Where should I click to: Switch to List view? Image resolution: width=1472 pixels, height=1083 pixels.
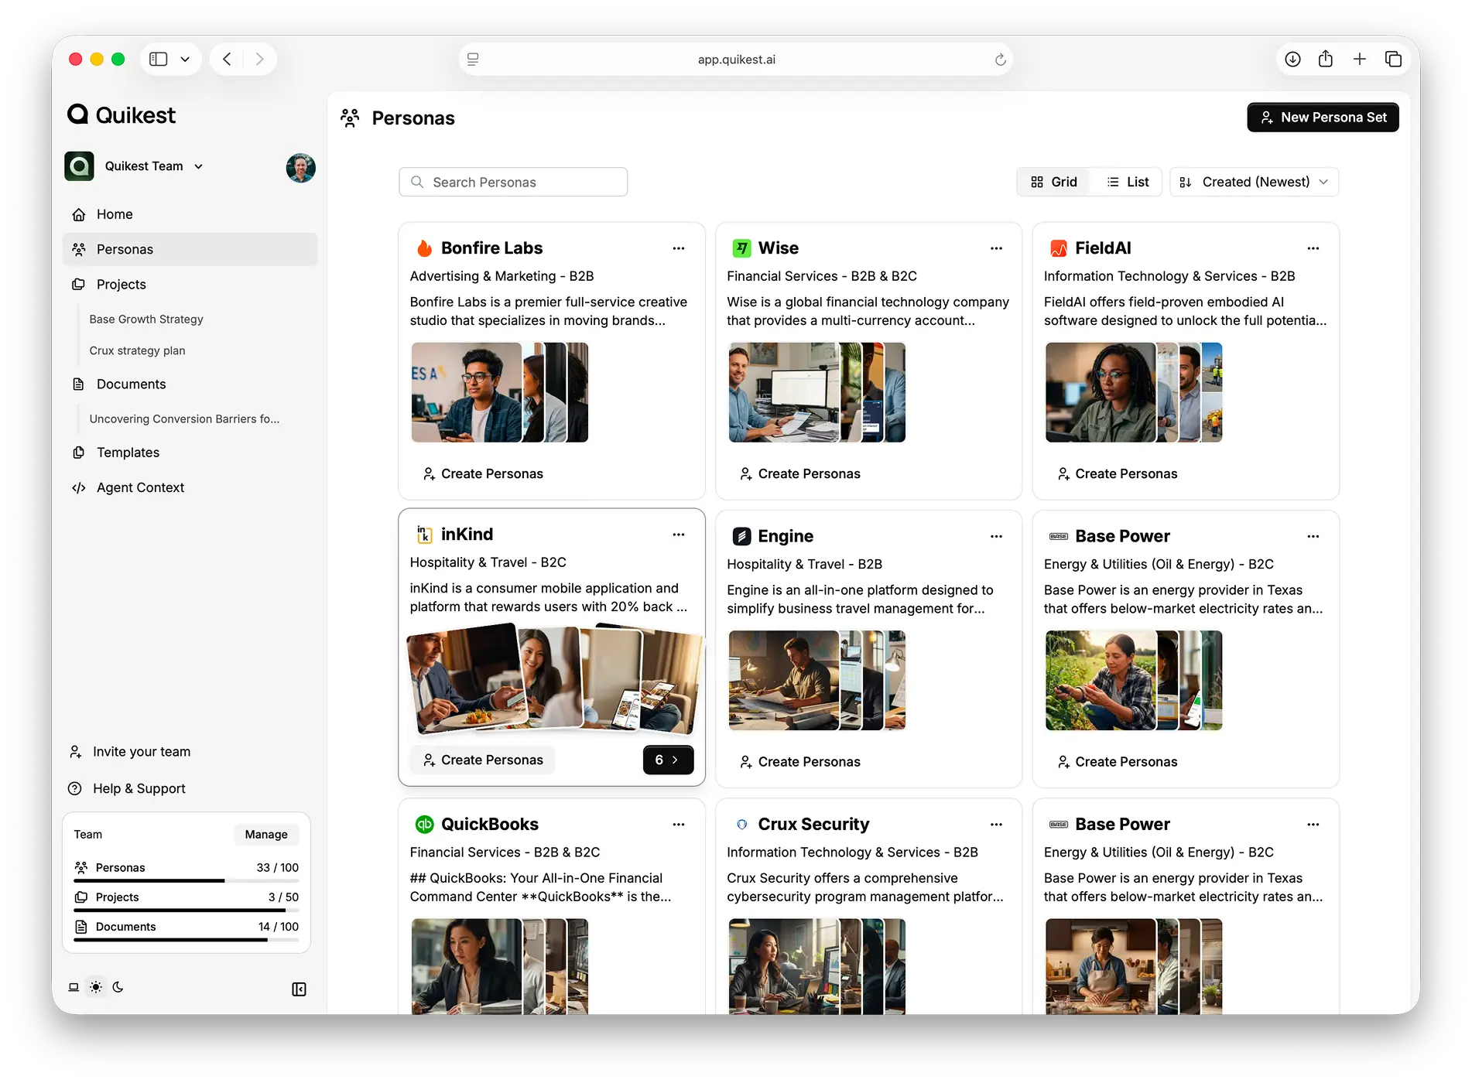(1128, 182)
